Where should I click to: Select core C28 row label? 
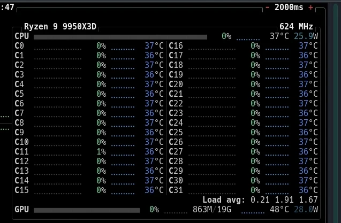176,162
